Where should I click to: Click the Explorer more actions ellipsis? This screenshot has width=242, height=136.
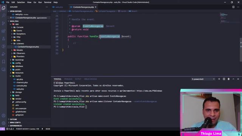pyautogui.click(x=47, y=7)
